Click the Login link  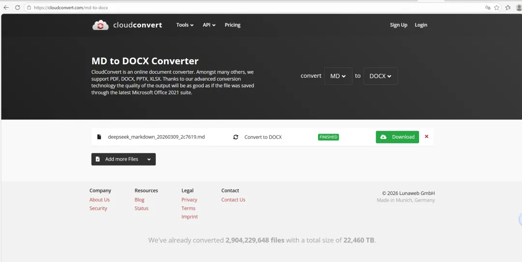[x=421, y=25]
